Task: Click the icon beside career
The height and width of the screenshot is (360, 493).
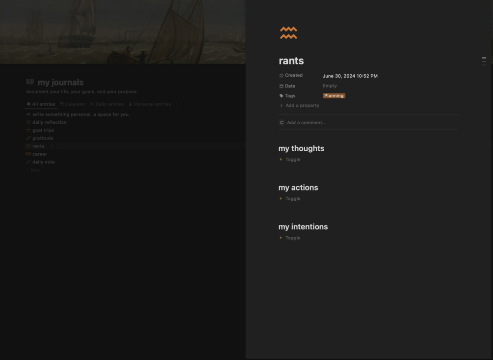Action: coord(28,154)
